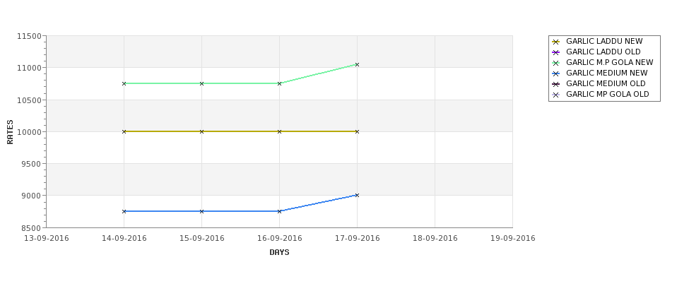689x303 pixels.
Task: Select green line data point at 14-09-2016
Action: point(124,83)
